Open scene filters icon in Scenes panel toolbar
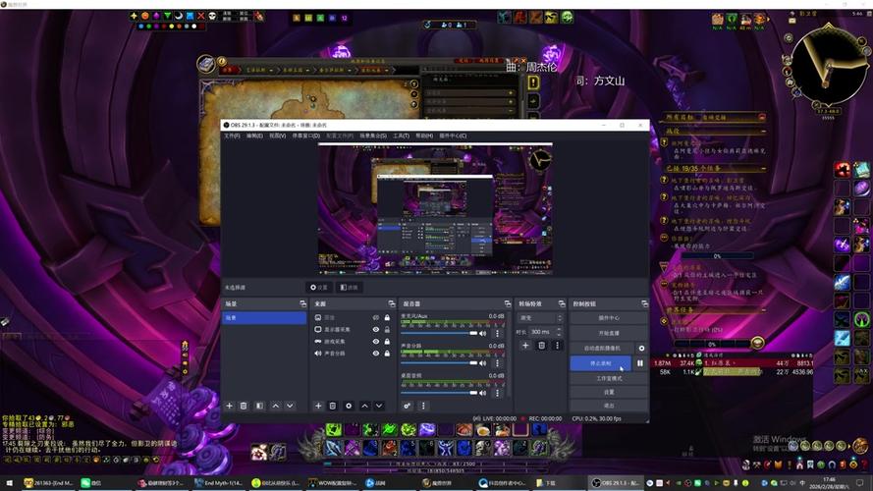The height and width of the screenshot is (491, 873). [259, 406]
